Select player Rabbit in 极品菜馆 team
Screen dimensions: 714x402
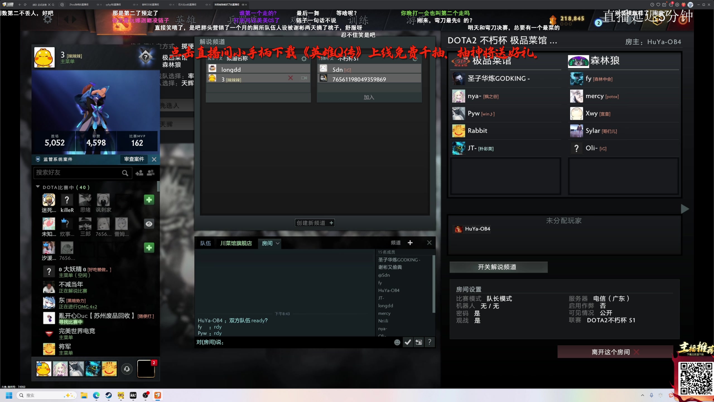click(x=506, y=131)
